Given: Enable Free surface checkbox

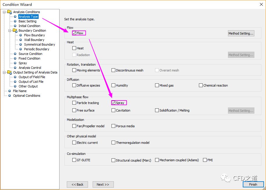Looking at the screenshot, I should 74,110.
